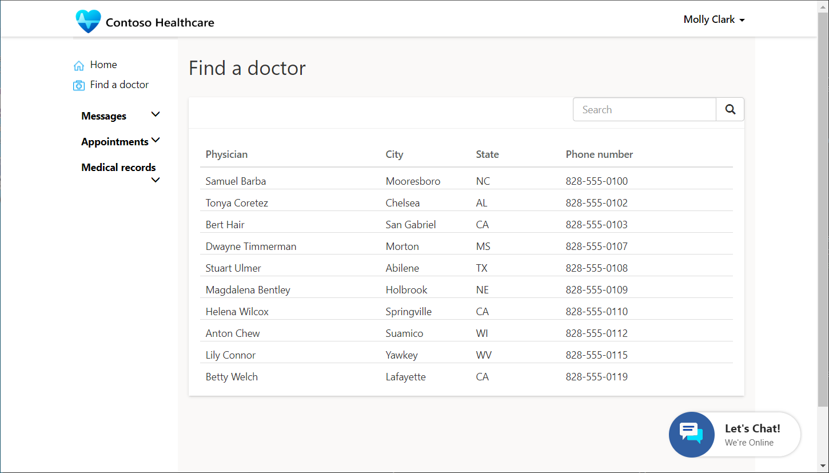Click city Lafayette
This screenshot has height=473, width=829.
pos(405,377)
